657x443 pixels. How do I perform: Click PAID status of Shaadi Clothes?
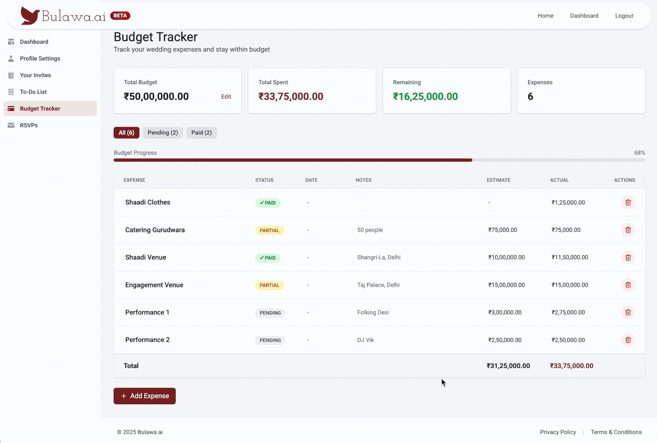(x=268, y=203)
